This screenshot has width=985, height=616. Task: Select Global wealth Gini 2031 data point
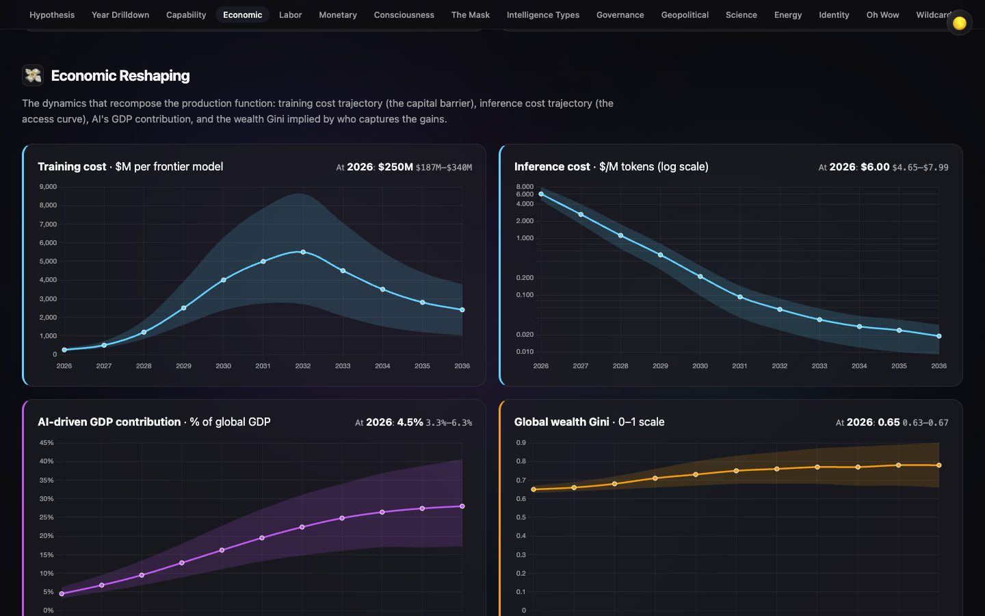click(x=736, y=471)
